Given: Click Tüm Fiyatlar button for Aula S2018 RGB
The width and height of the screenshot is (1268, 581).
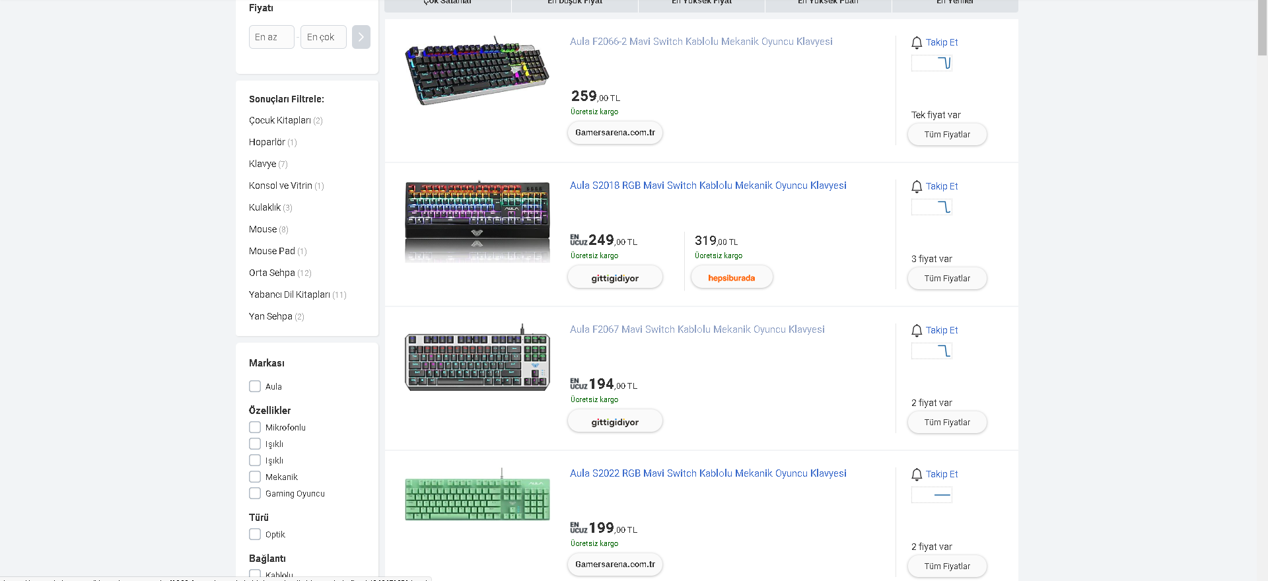Looking at the screenshot, I should click(x=947, y=279).
